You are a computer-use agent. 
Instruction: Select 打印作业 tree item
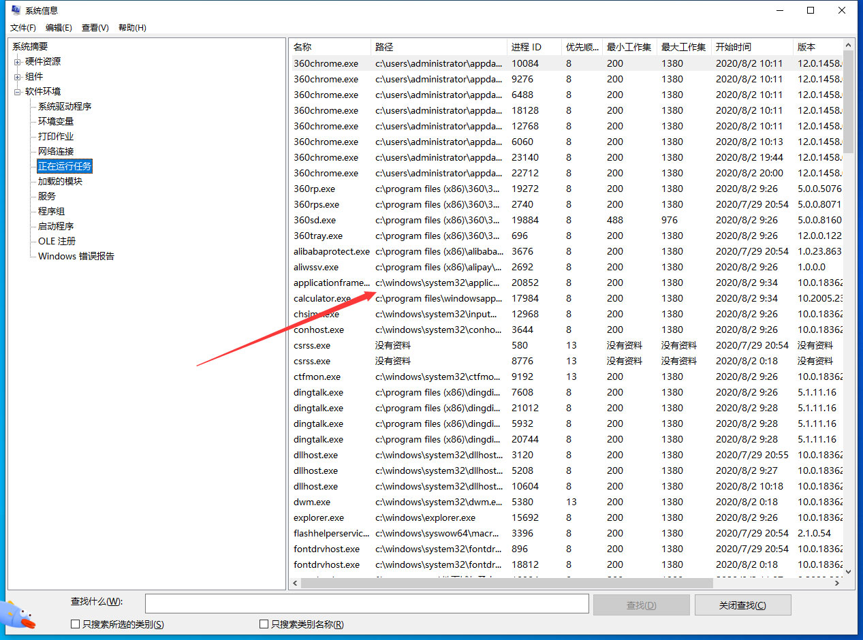point(56,136)
